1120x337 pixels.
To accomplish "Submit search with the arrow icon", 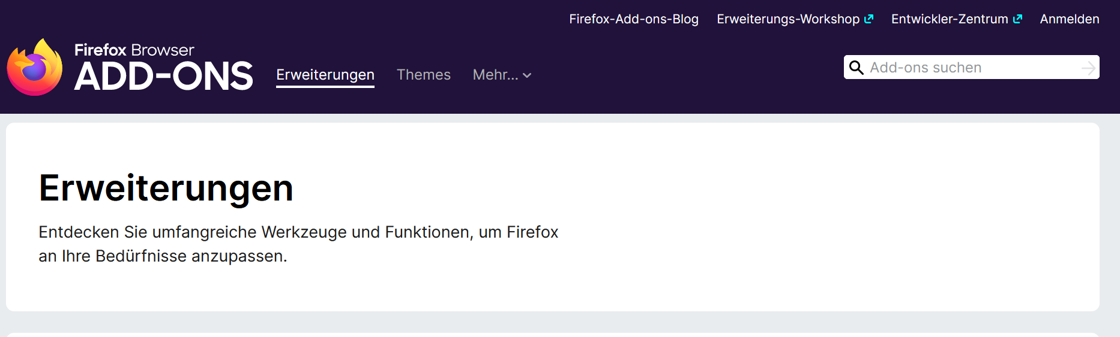I will [x=1088, y=68].
